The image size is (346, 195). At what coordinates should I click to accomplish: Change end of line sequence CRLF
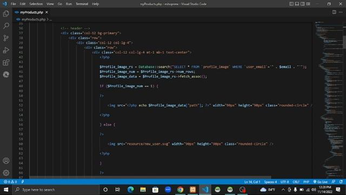[x=296, y=182]
